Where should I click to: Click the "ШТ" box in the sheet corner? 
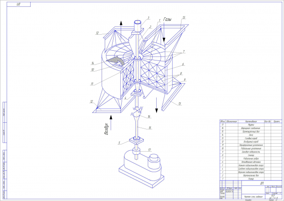coord(19,4)
